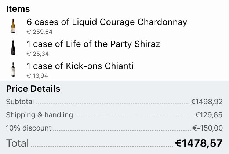Click the subtotal amount €1498,92
The height and width of the screenshot is (154, 229).
[207, 102]
